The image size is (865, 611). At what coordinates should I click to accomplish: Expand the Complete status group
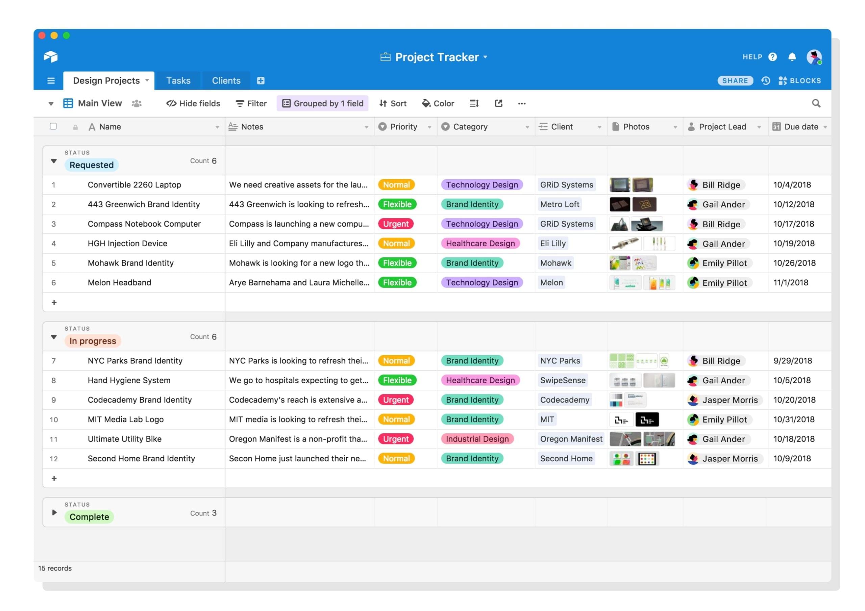click(54, 512)
